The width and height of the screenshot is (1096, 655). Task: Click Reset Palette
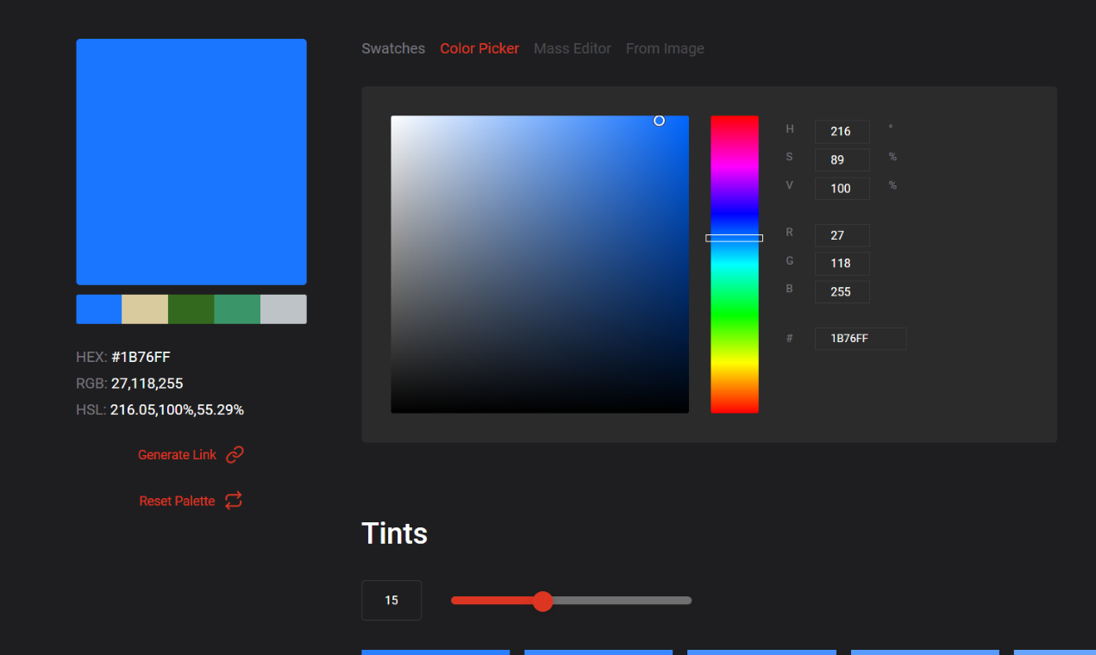[177, 501]
